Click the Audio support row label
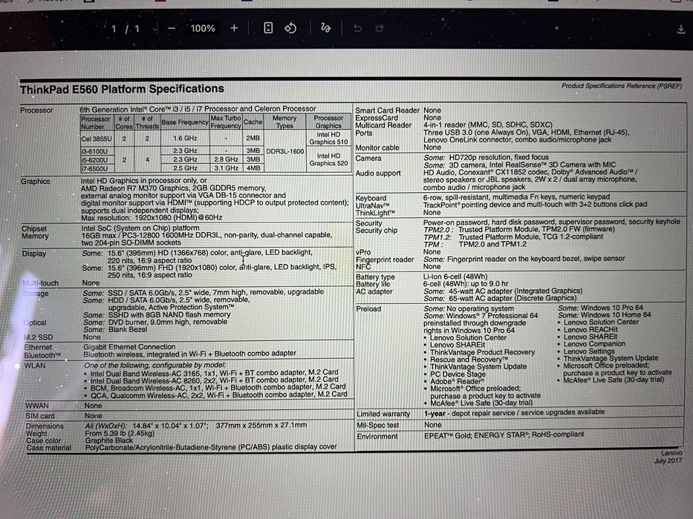 point(378,173)
